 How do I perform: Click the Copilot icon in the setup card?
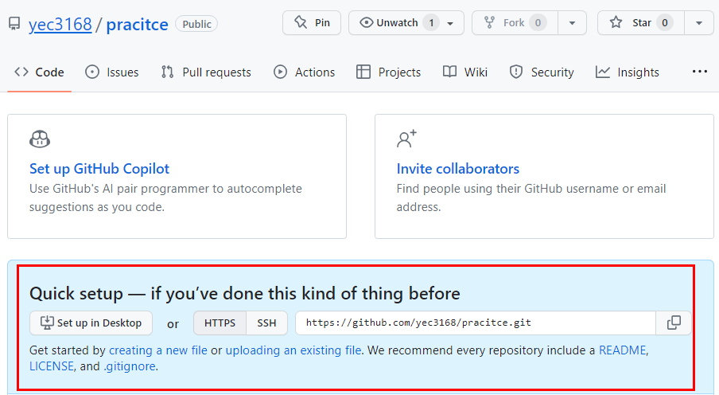40,139
